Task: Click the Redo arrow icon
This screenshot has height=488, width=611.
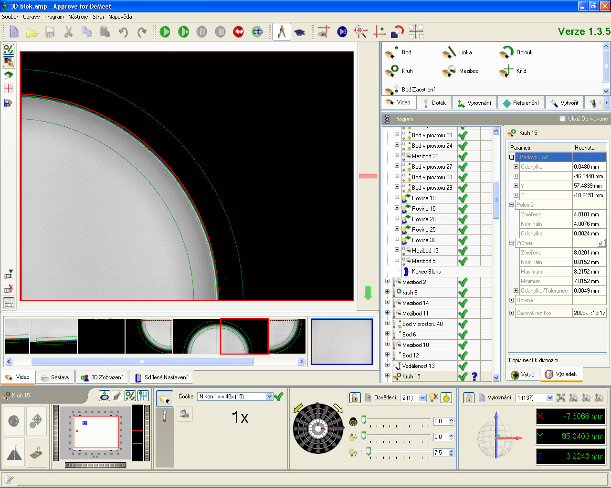Action: [142, 32]
